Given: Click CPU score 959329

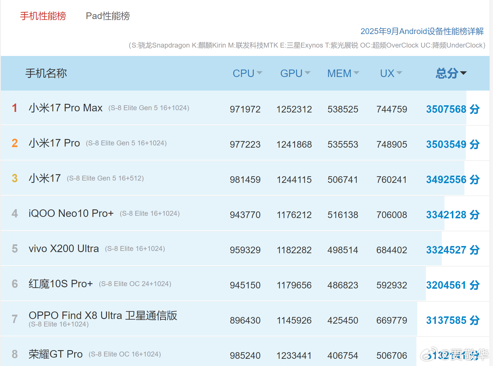Looking at the screenshot, I should coord(245,250).
